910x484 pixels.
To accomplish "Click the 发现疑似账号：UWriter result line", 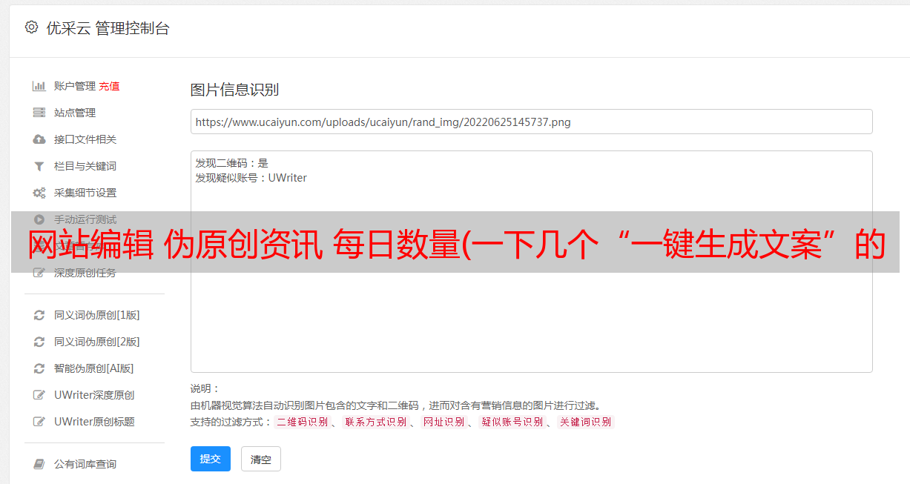I will 251,178.
